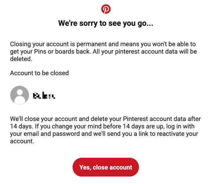
Task: Click the "Account to be closed" label
Action: coord(39,73)
